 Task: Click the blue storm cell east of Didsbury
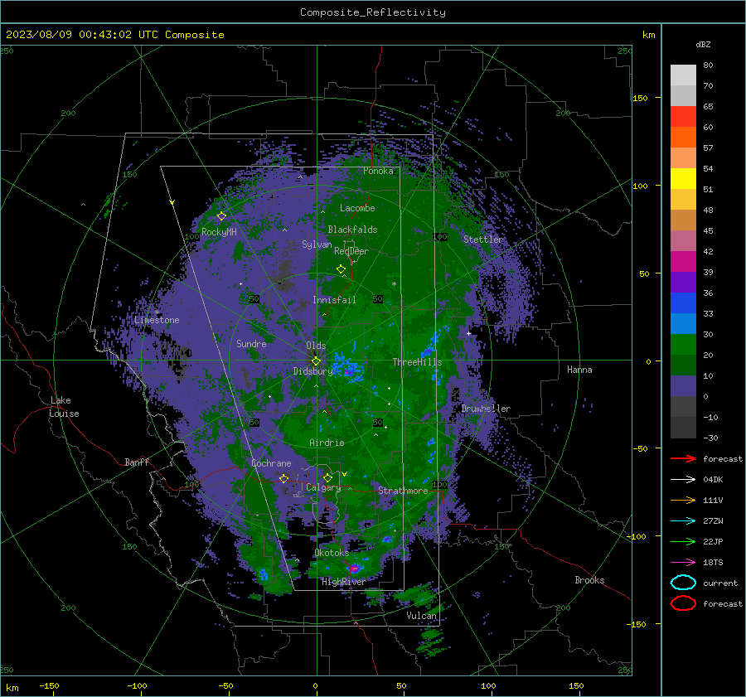pyautogui.click(x=348, y=368)
